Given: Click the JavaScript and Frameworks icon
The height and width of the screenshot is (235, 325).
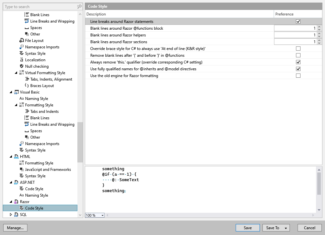Looking at the screenshot, I should click(22, 169).
